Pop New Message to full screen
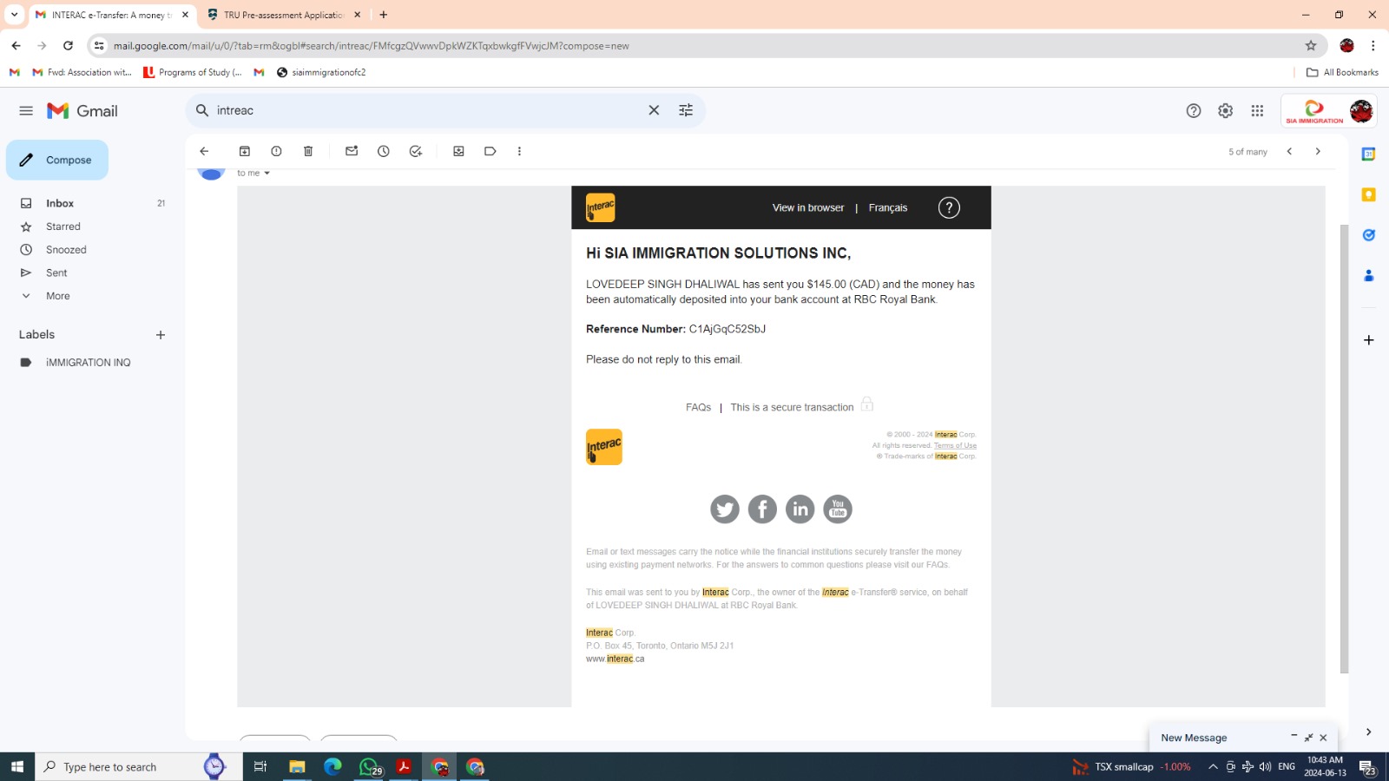Image resolution: width=1389 pixels, height=781 pixels. tap(1308, 738)
